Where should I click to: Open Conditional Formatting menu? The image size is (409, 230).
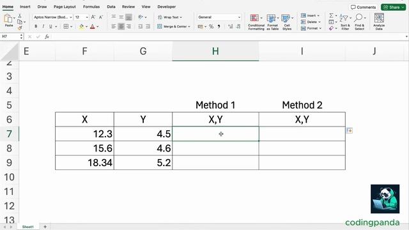(x=256, y=22)
